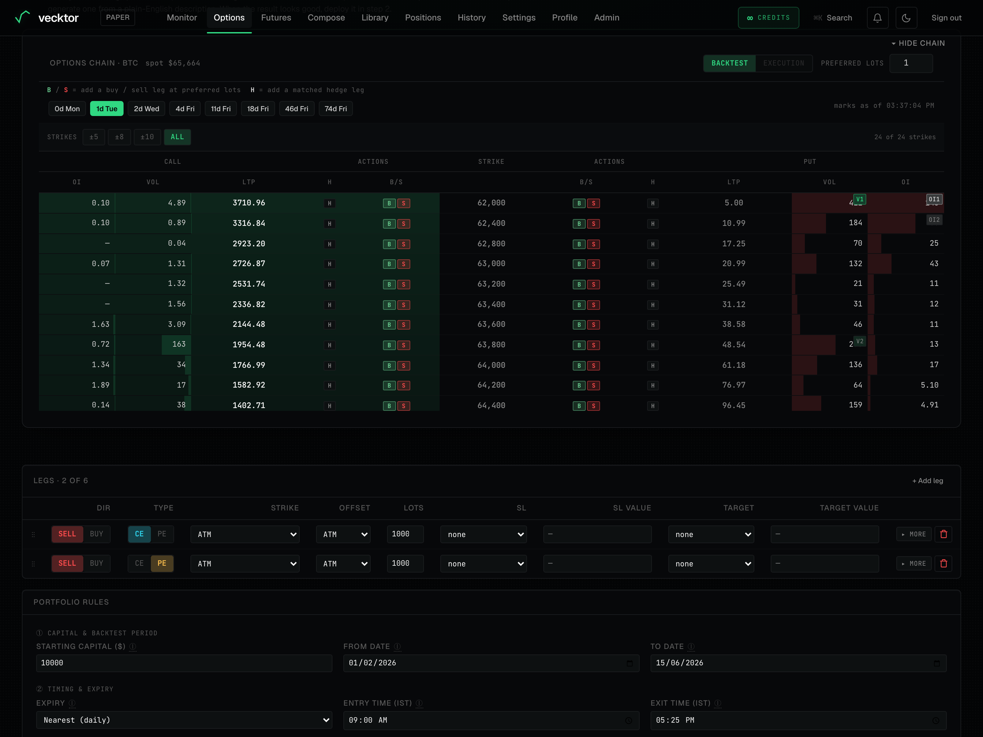Click put S button for strike 62,000
The width and height of the screenshot is (983, 737).
[594, 203]
